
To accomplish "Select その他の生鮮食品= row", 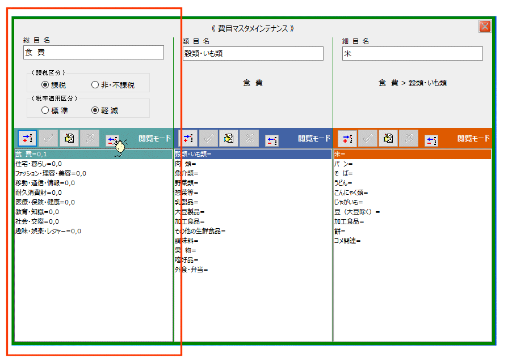I will coord(253,231).
